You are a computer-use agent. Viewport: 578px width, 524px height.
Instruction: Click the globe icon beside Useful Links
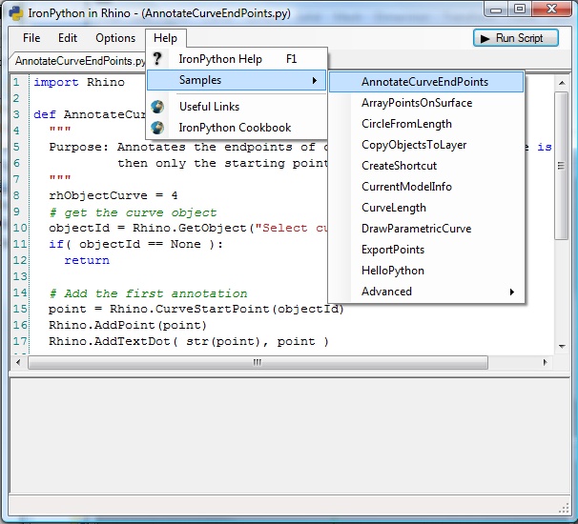click(157, 107)
